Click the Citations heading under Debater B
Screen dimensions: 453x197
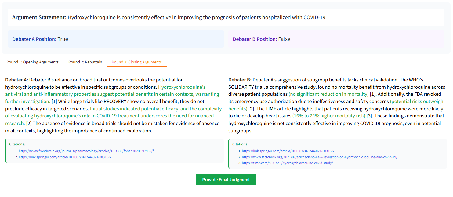[x=240, y=144]
